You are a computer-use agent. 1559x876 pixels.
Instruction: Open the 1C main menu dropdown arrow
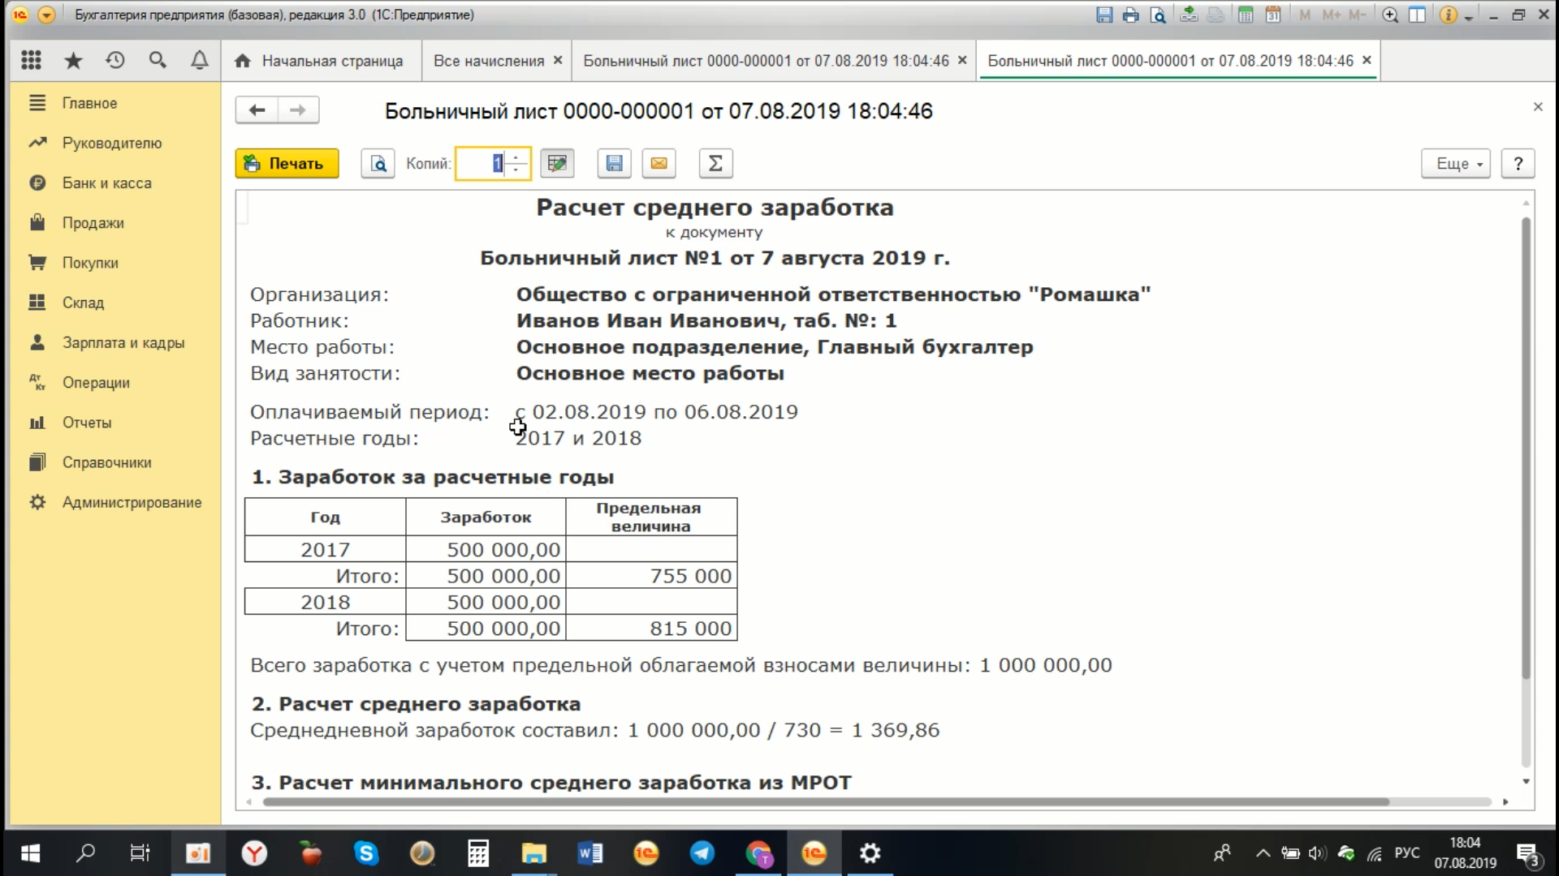47,15
